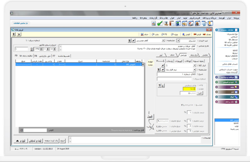
Task: Select the نحوه تسویه sub-tab
Action: click(198, 61)
